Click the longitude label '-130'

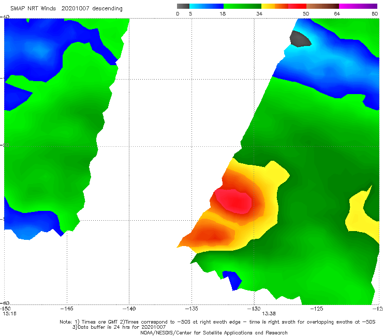coord(254,309)
